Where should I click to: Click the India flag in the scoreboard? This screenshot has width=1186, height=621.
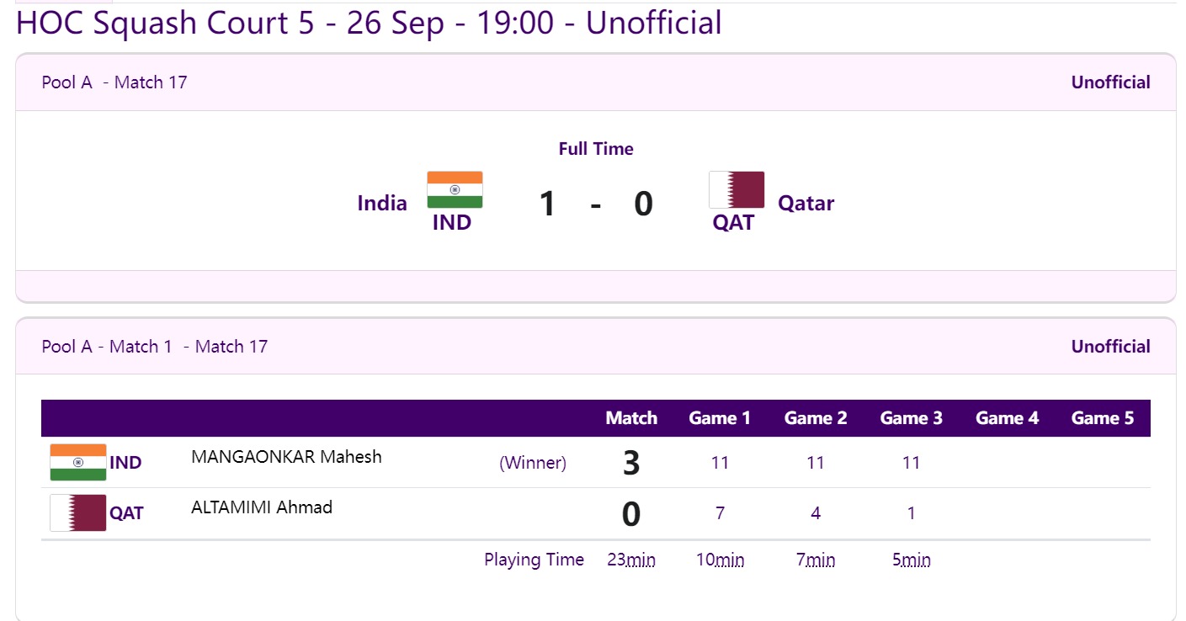click(x=455, y=189)
